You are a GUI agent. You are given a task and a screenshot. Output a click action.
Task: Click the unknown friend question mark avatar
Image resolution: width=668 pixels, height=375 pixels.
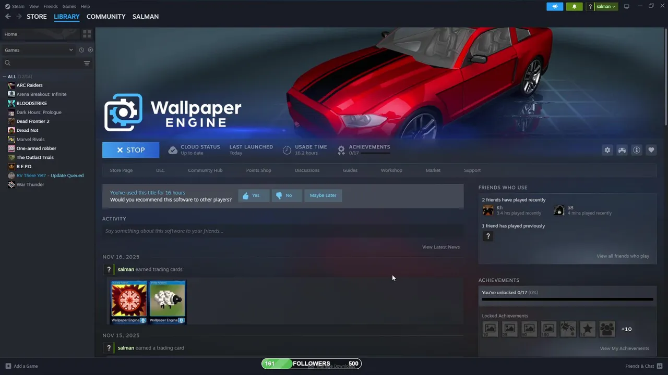click(488, 236)
